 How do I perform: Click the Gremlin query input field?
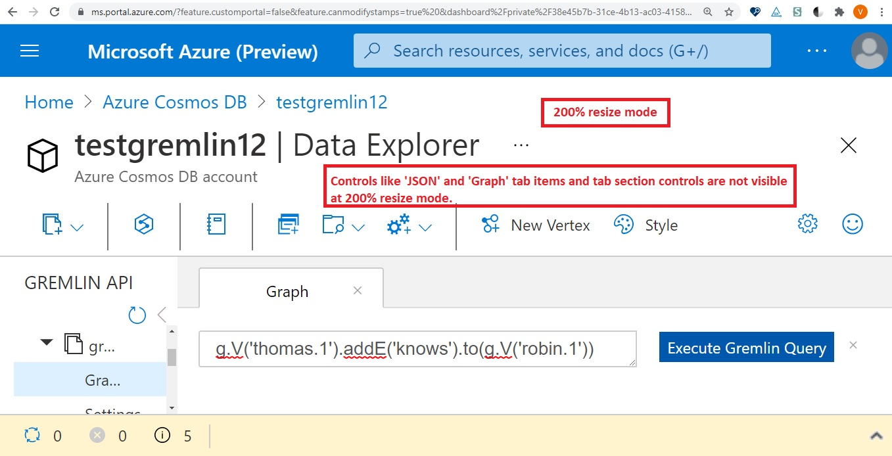point(417,349)
